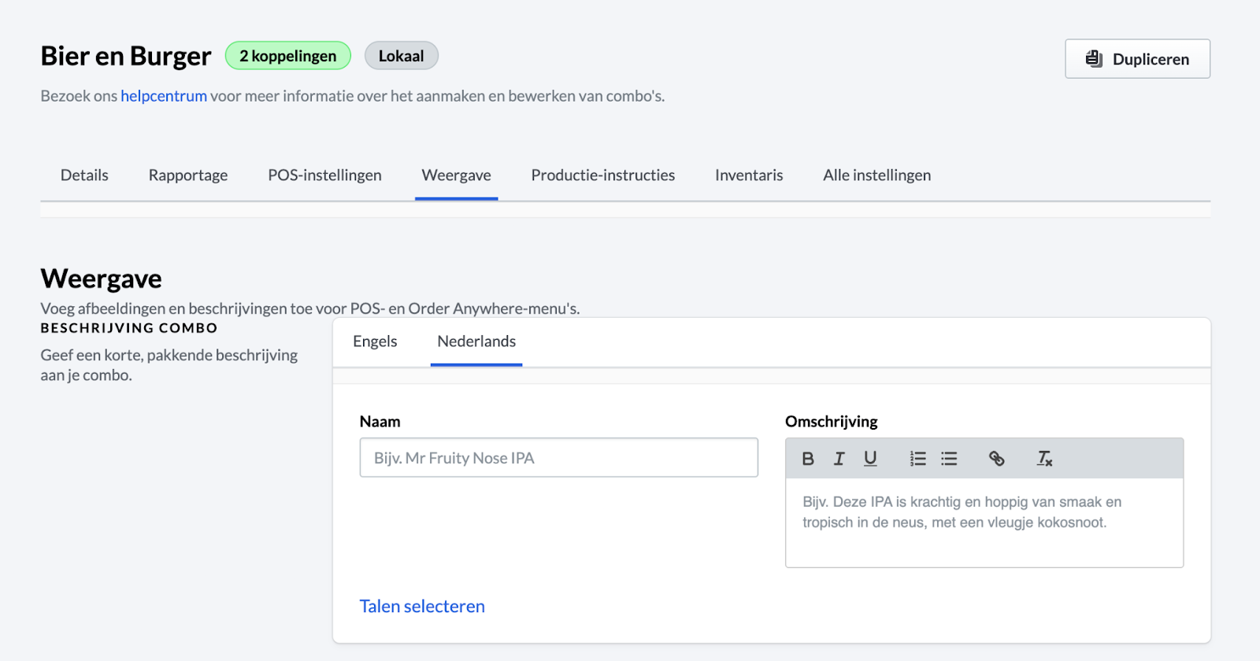The height and width of the screenshot is (661, 1260).
Task: Open Productie-instructies tab
Action: [x=602, y=175]
